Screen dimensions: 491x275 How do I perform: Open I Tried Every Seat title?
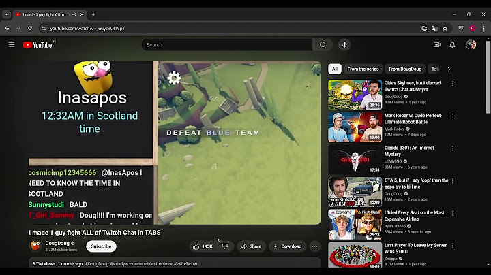tap(415, 216)
